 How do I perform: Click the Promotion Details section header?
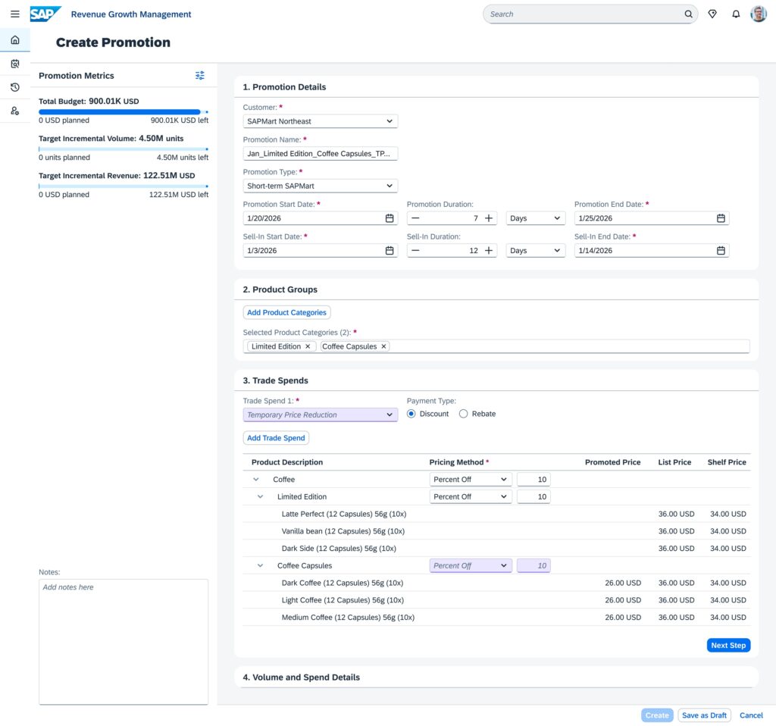pyautogui.click(x=496, y=87)
